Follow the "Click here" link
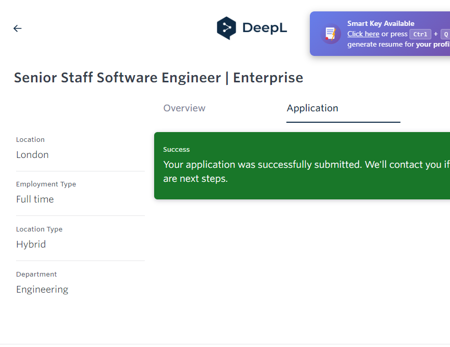The height and width of the screenshot is (347, 450). 363,34
